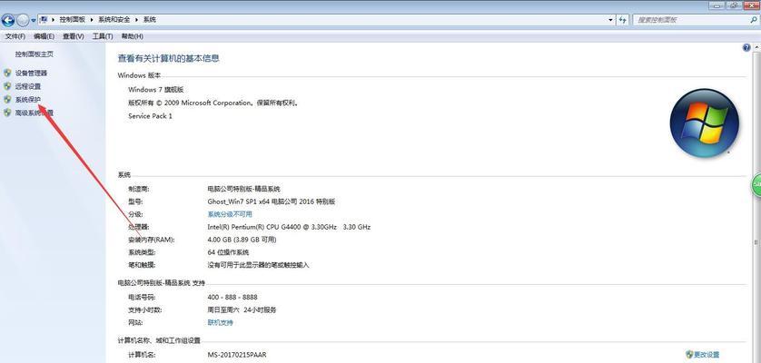Open 远程设置 in sidebar
Image resolution: width=761 pixels, height=363 pixels.
(x=28, y=86)
